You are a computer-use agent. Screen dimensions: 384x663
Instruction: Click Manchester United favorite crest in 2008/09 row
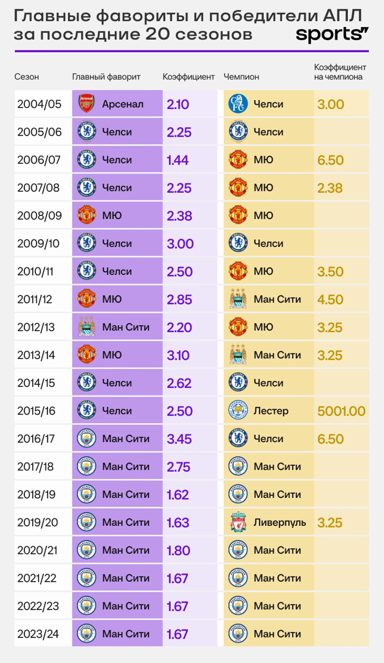(x=87, y=215)
